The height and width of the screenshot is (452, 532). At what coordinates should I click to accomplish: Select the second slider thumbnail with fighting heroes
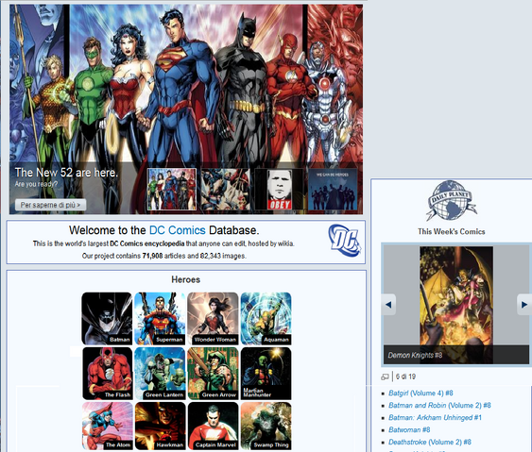[x=225, y=189]
